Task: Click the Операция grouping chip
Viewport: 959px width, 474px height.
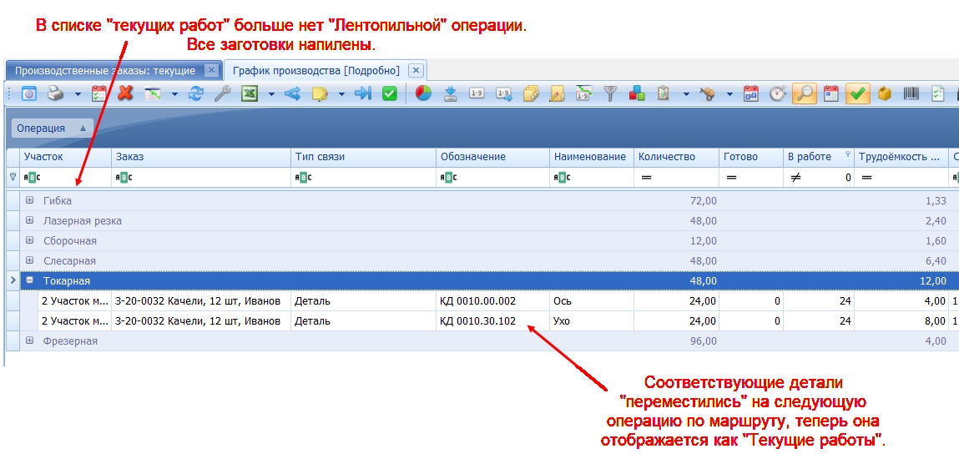Action: click(52, 128)
